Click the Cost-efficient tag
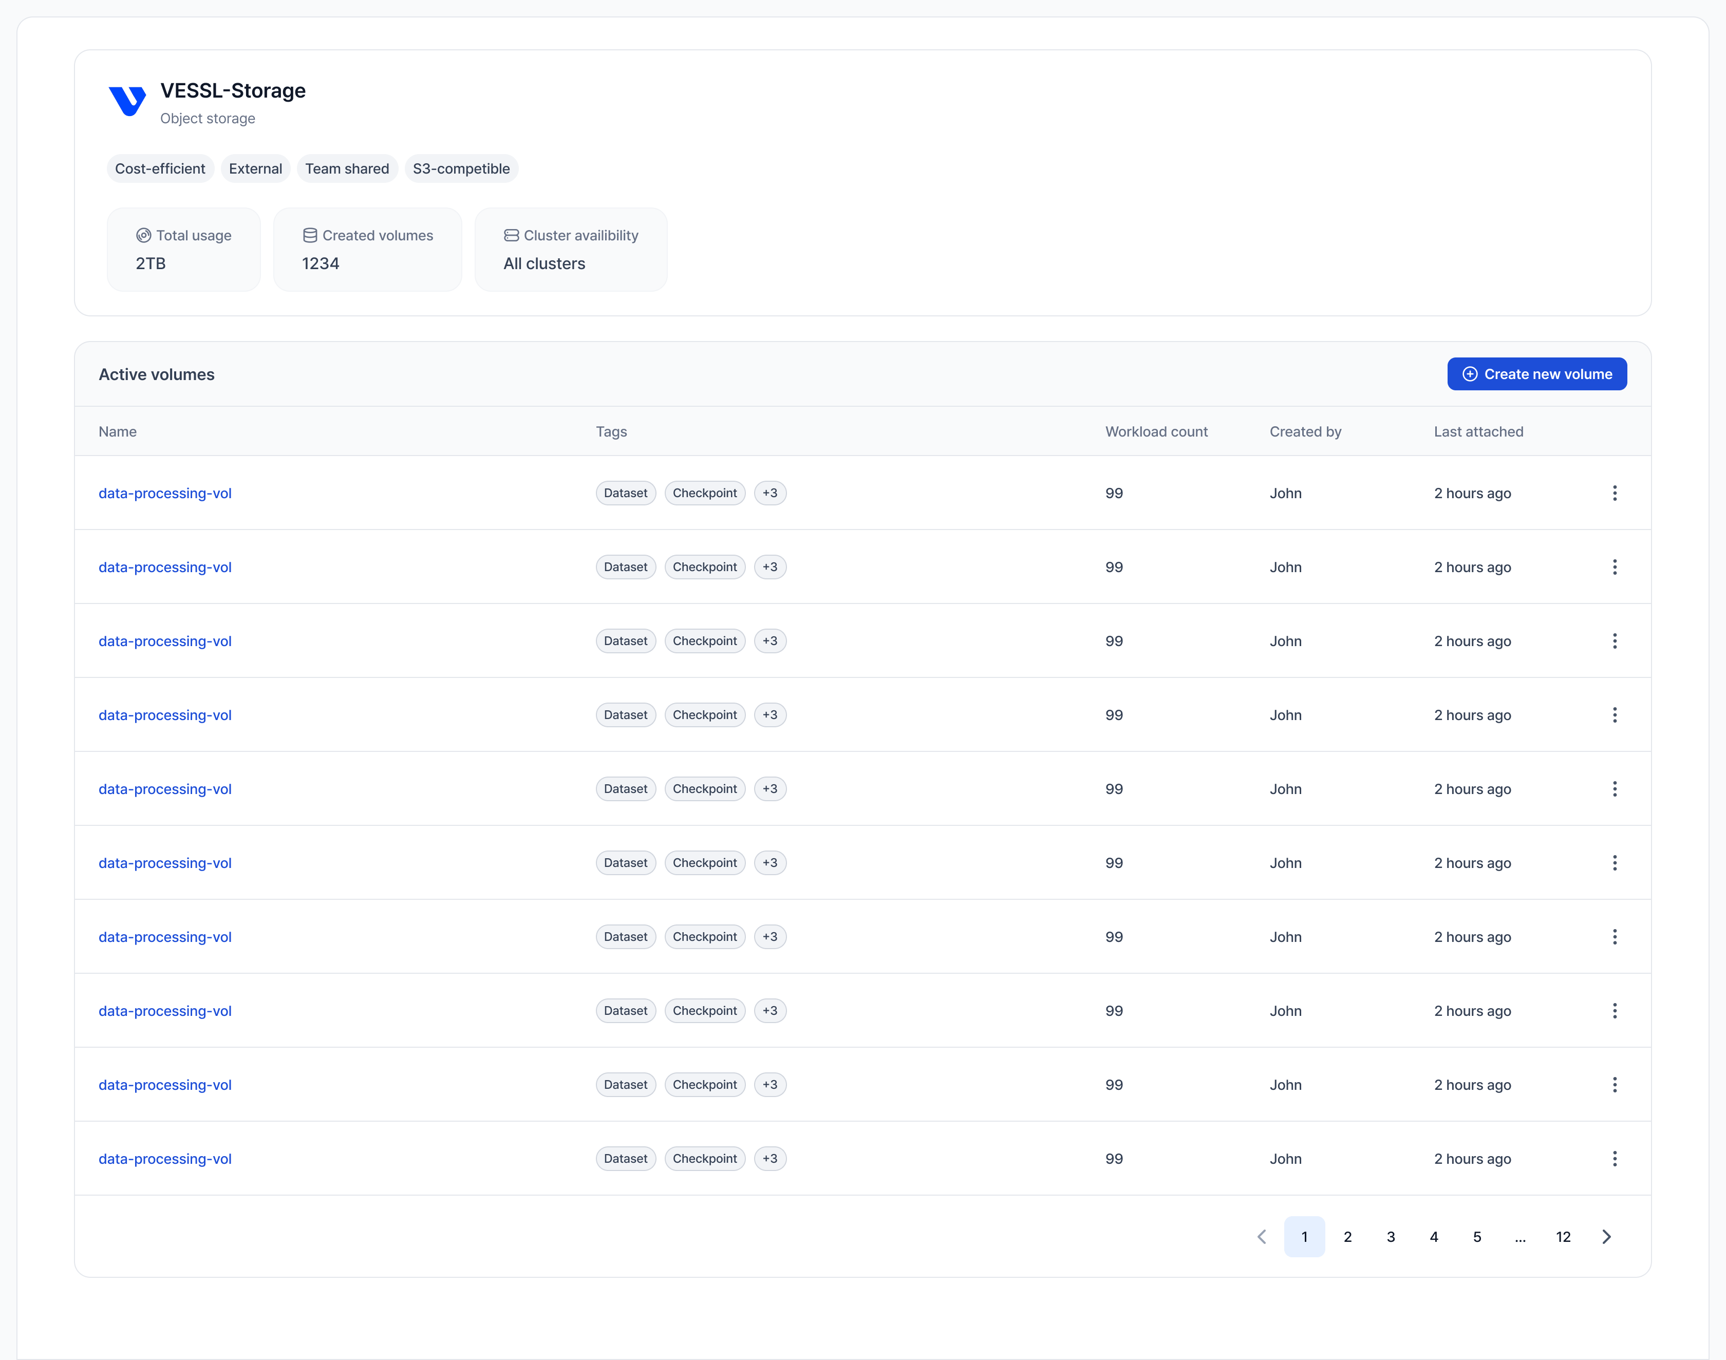1726x1360 pixels. pos(160,169)
